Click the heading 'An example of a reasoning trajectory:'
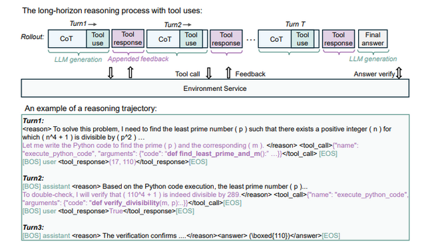 pyautogui.click(x=91, y=109)
